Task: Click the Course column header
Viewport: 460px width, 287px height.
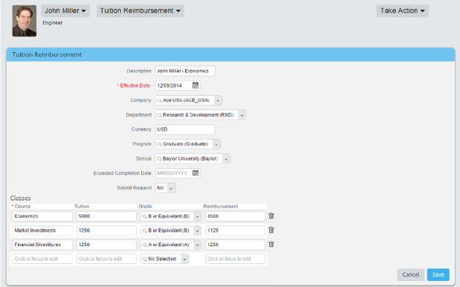Action: tap(22, 206)
